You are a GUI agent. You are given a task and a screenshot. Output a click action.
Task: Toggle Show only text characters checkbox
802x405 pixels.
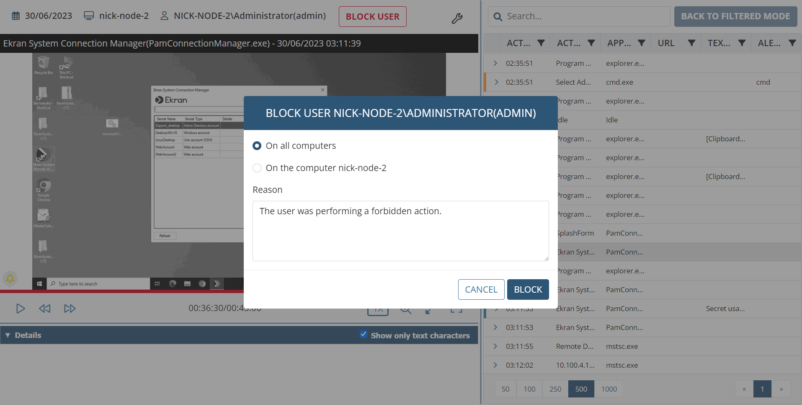[364, 335]
